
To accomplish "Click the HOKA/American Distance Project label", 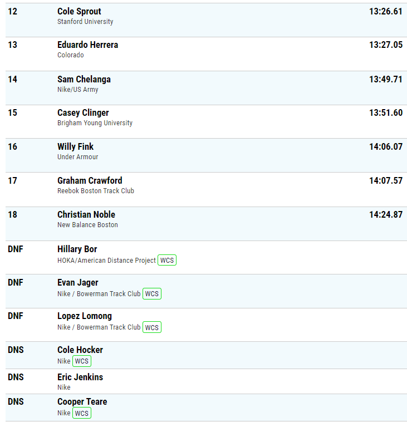I will 106,261.
